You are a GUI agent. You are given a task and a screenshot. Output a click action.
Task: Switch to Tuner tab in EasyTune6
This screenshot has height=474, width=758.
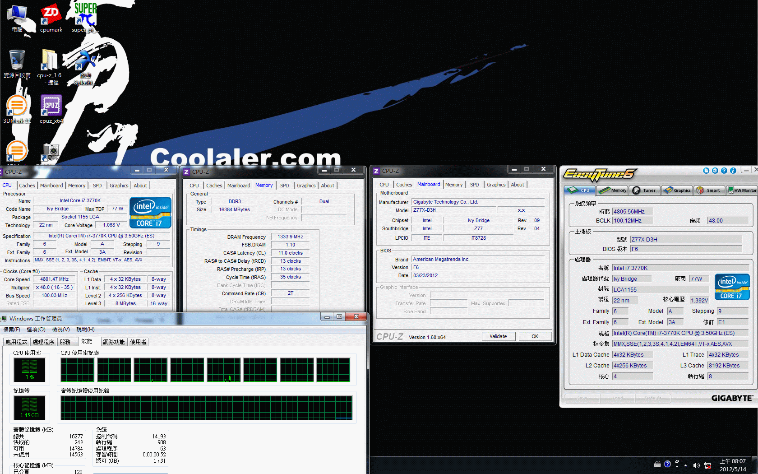point(645,190)
